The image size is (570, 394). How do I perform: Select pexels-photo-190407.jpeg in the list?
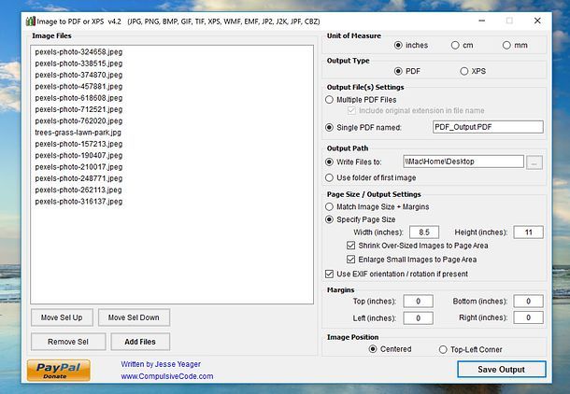(x=78, y=155)
